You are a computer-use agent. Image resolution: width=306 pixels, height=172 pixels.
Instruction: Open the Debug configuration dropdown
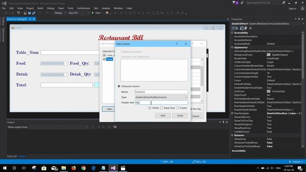point(60,13)
